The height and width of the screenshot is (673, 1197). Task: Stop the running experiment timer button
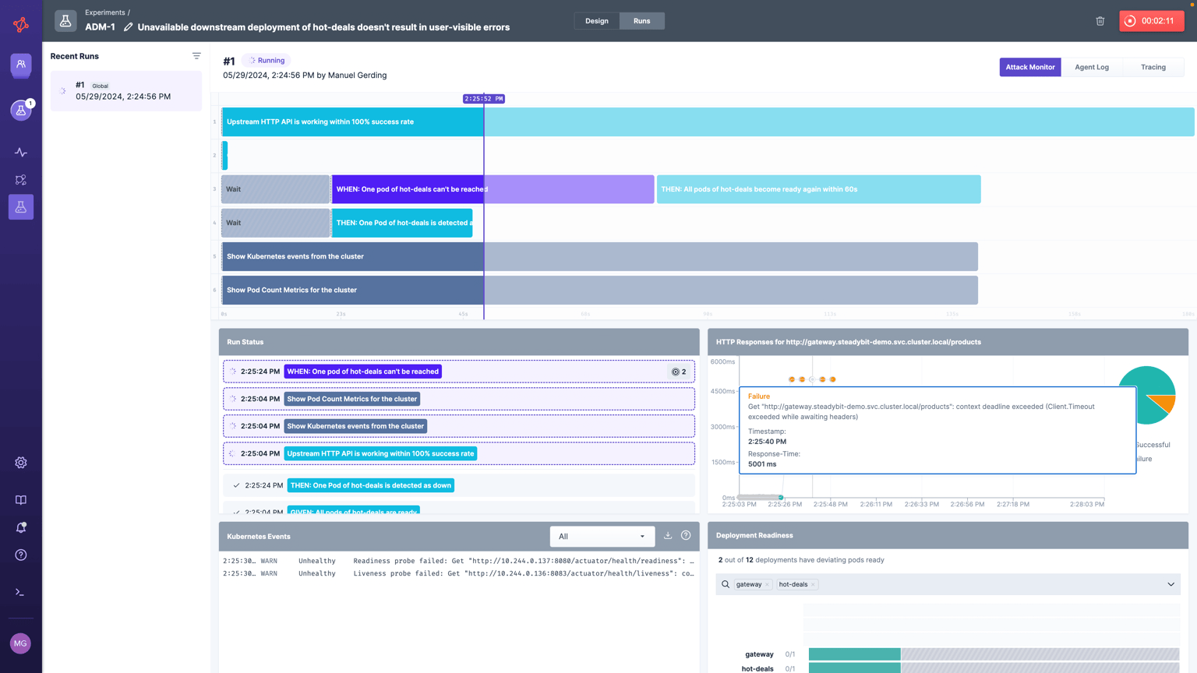point(1151,21)
